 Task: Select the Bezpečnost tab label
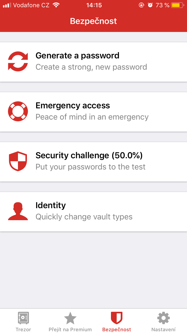[x=117, y=330]
